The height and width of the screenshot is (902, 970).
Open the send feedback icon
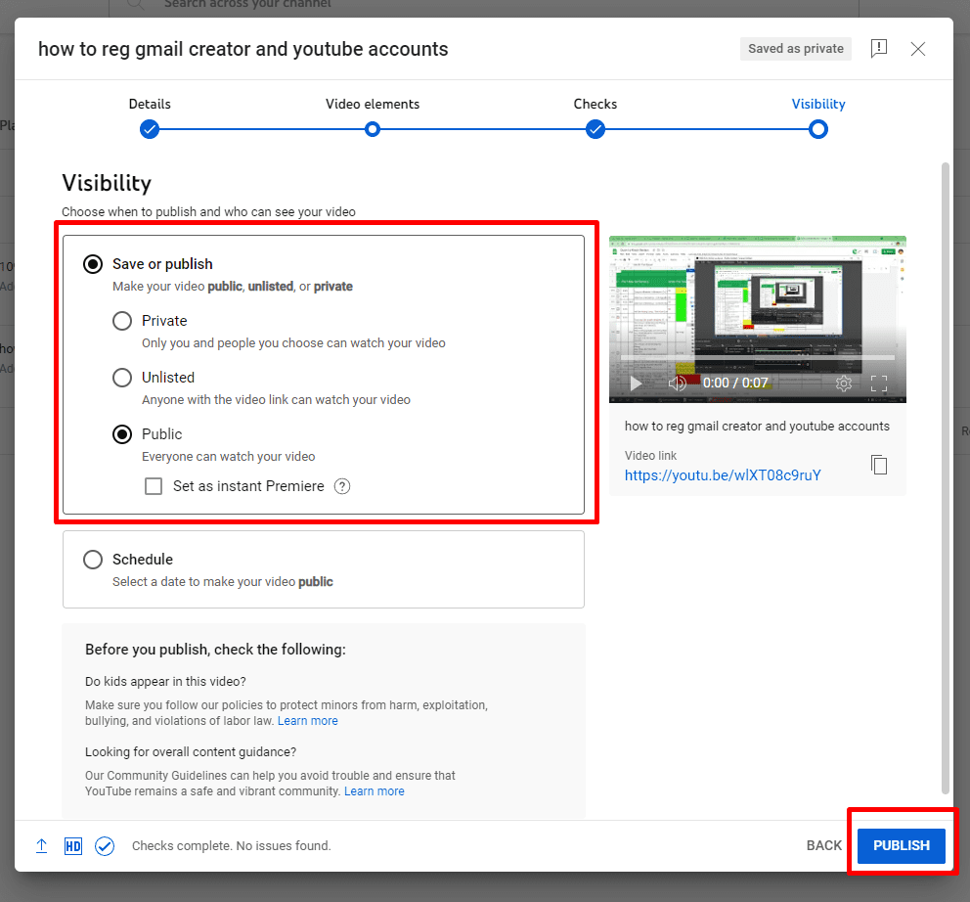878,48
